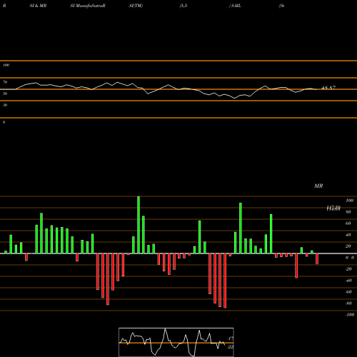Click the RSI value "48.87"
The height and width of the screenshot is (357, 357).
[328, 88]
